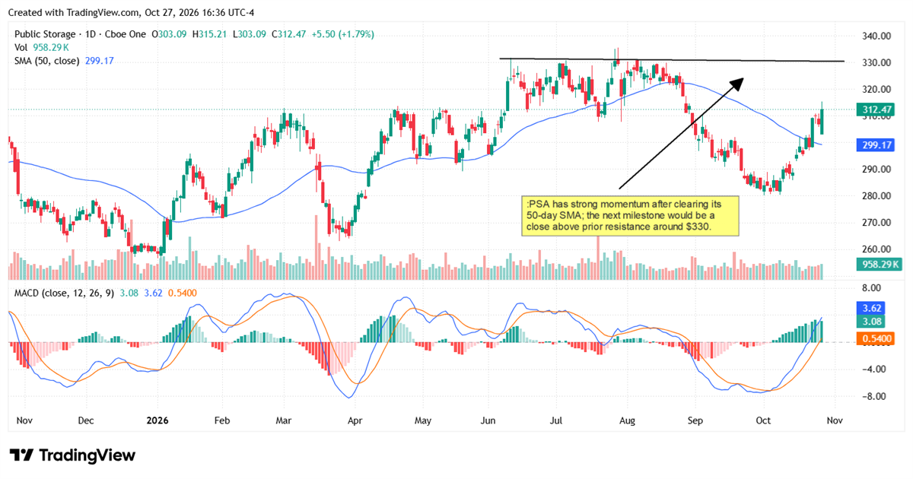
Task: Click the Nov label right after Oct
Action: click(834, 420)
